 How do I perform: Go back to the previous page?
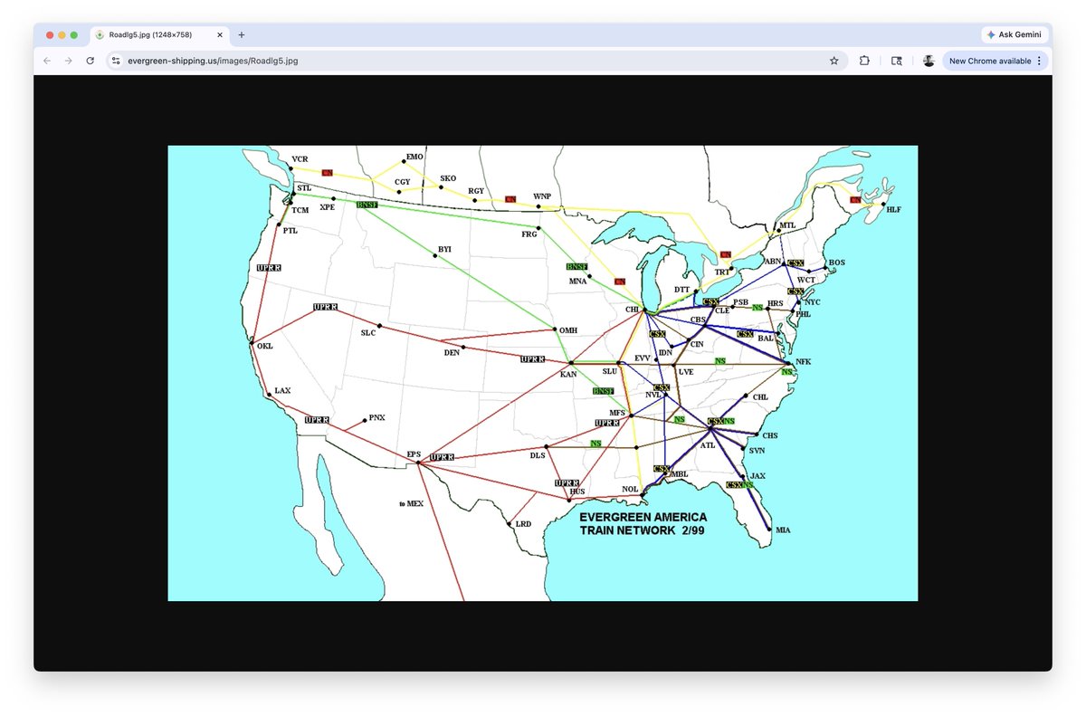[47, 61]
